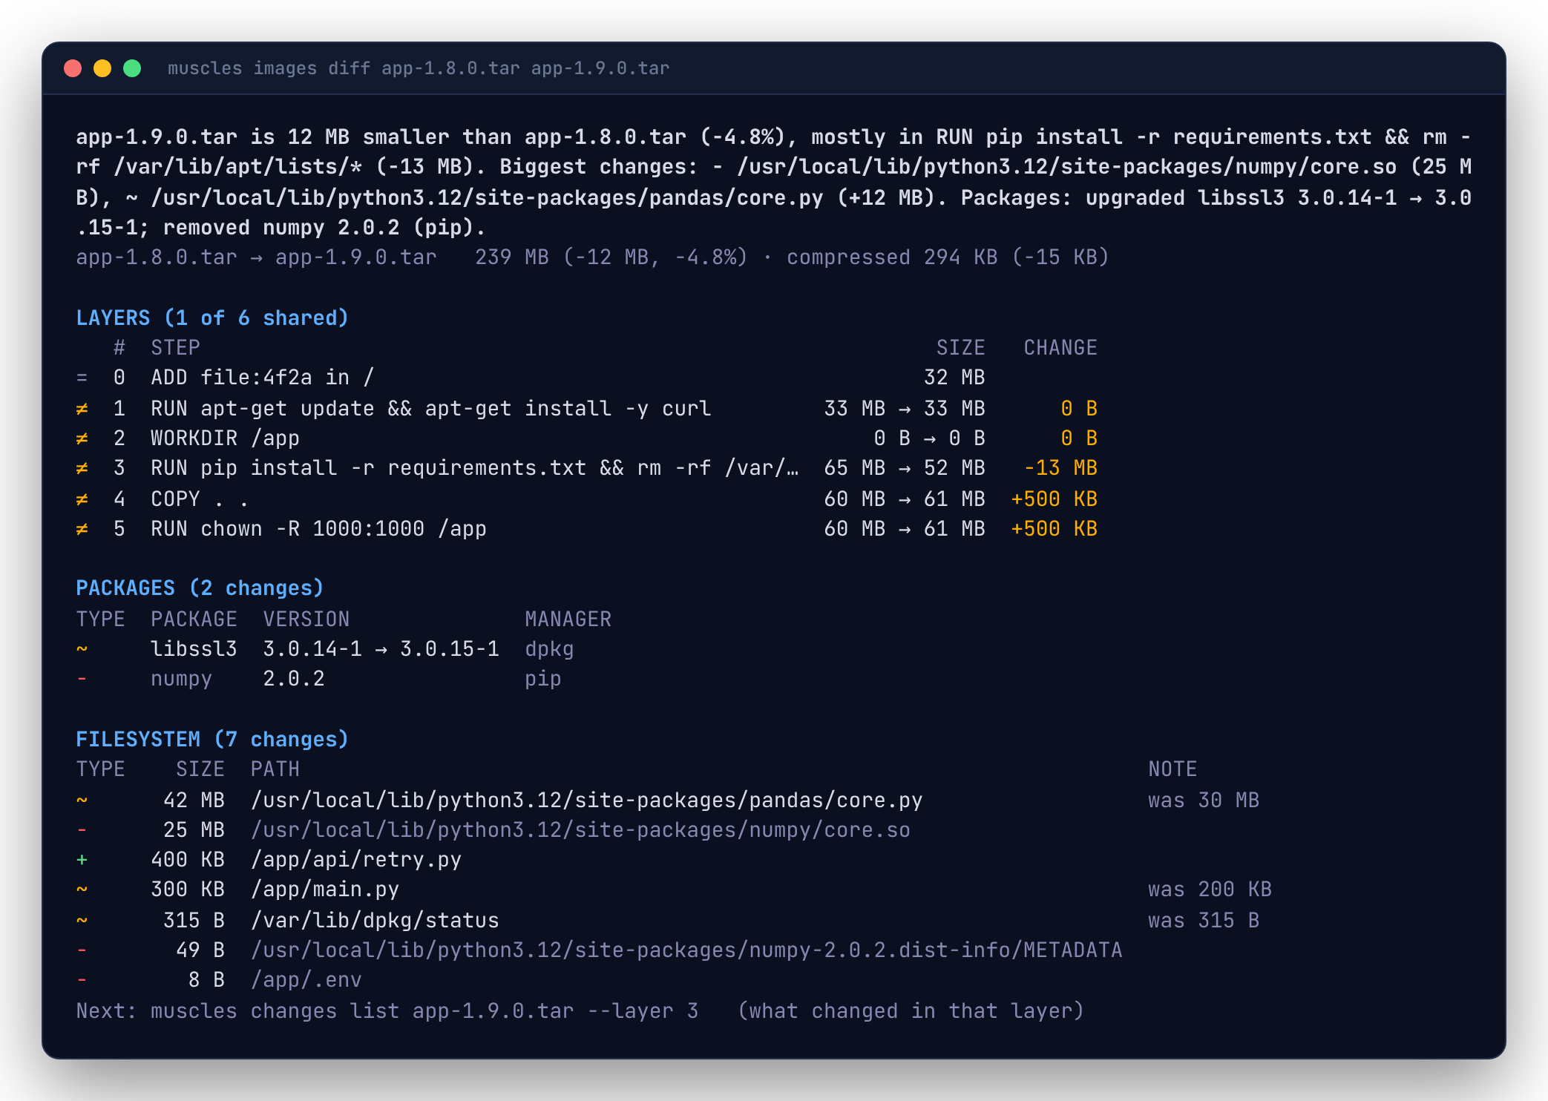The height and width of the screenshot is (1101, 1548).
Task: Click the tilde icon beside pandas/core.py
Action: click(82, 801)
